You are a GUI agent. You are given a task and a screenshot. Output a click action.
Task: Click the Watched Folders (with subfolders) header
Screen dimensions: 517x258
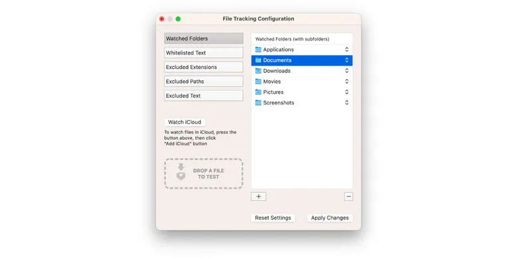[x=292, y=39]
